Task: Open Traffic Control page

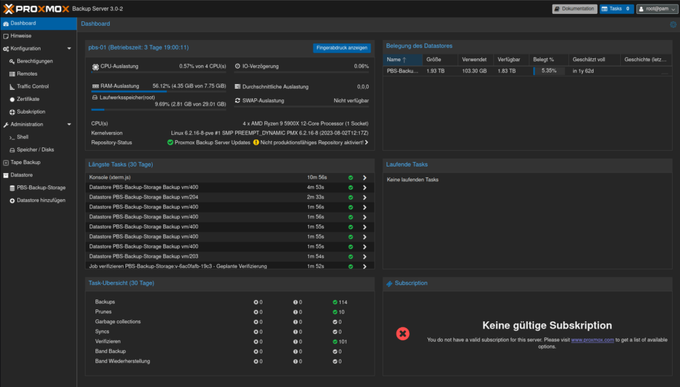Action: click(33, 86)
